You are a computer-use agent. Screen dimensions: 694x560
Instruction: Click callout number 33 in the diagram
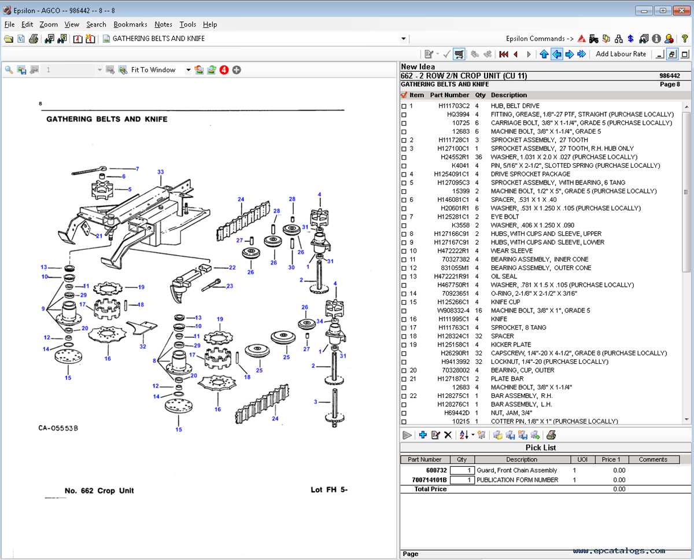(160, 172)
